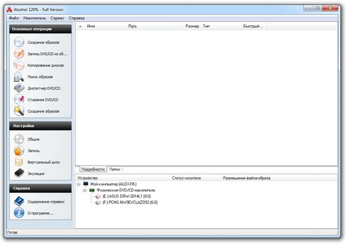The image size is (347, 243).
Task: Open the Сервис menu
Action: [57, 18]
